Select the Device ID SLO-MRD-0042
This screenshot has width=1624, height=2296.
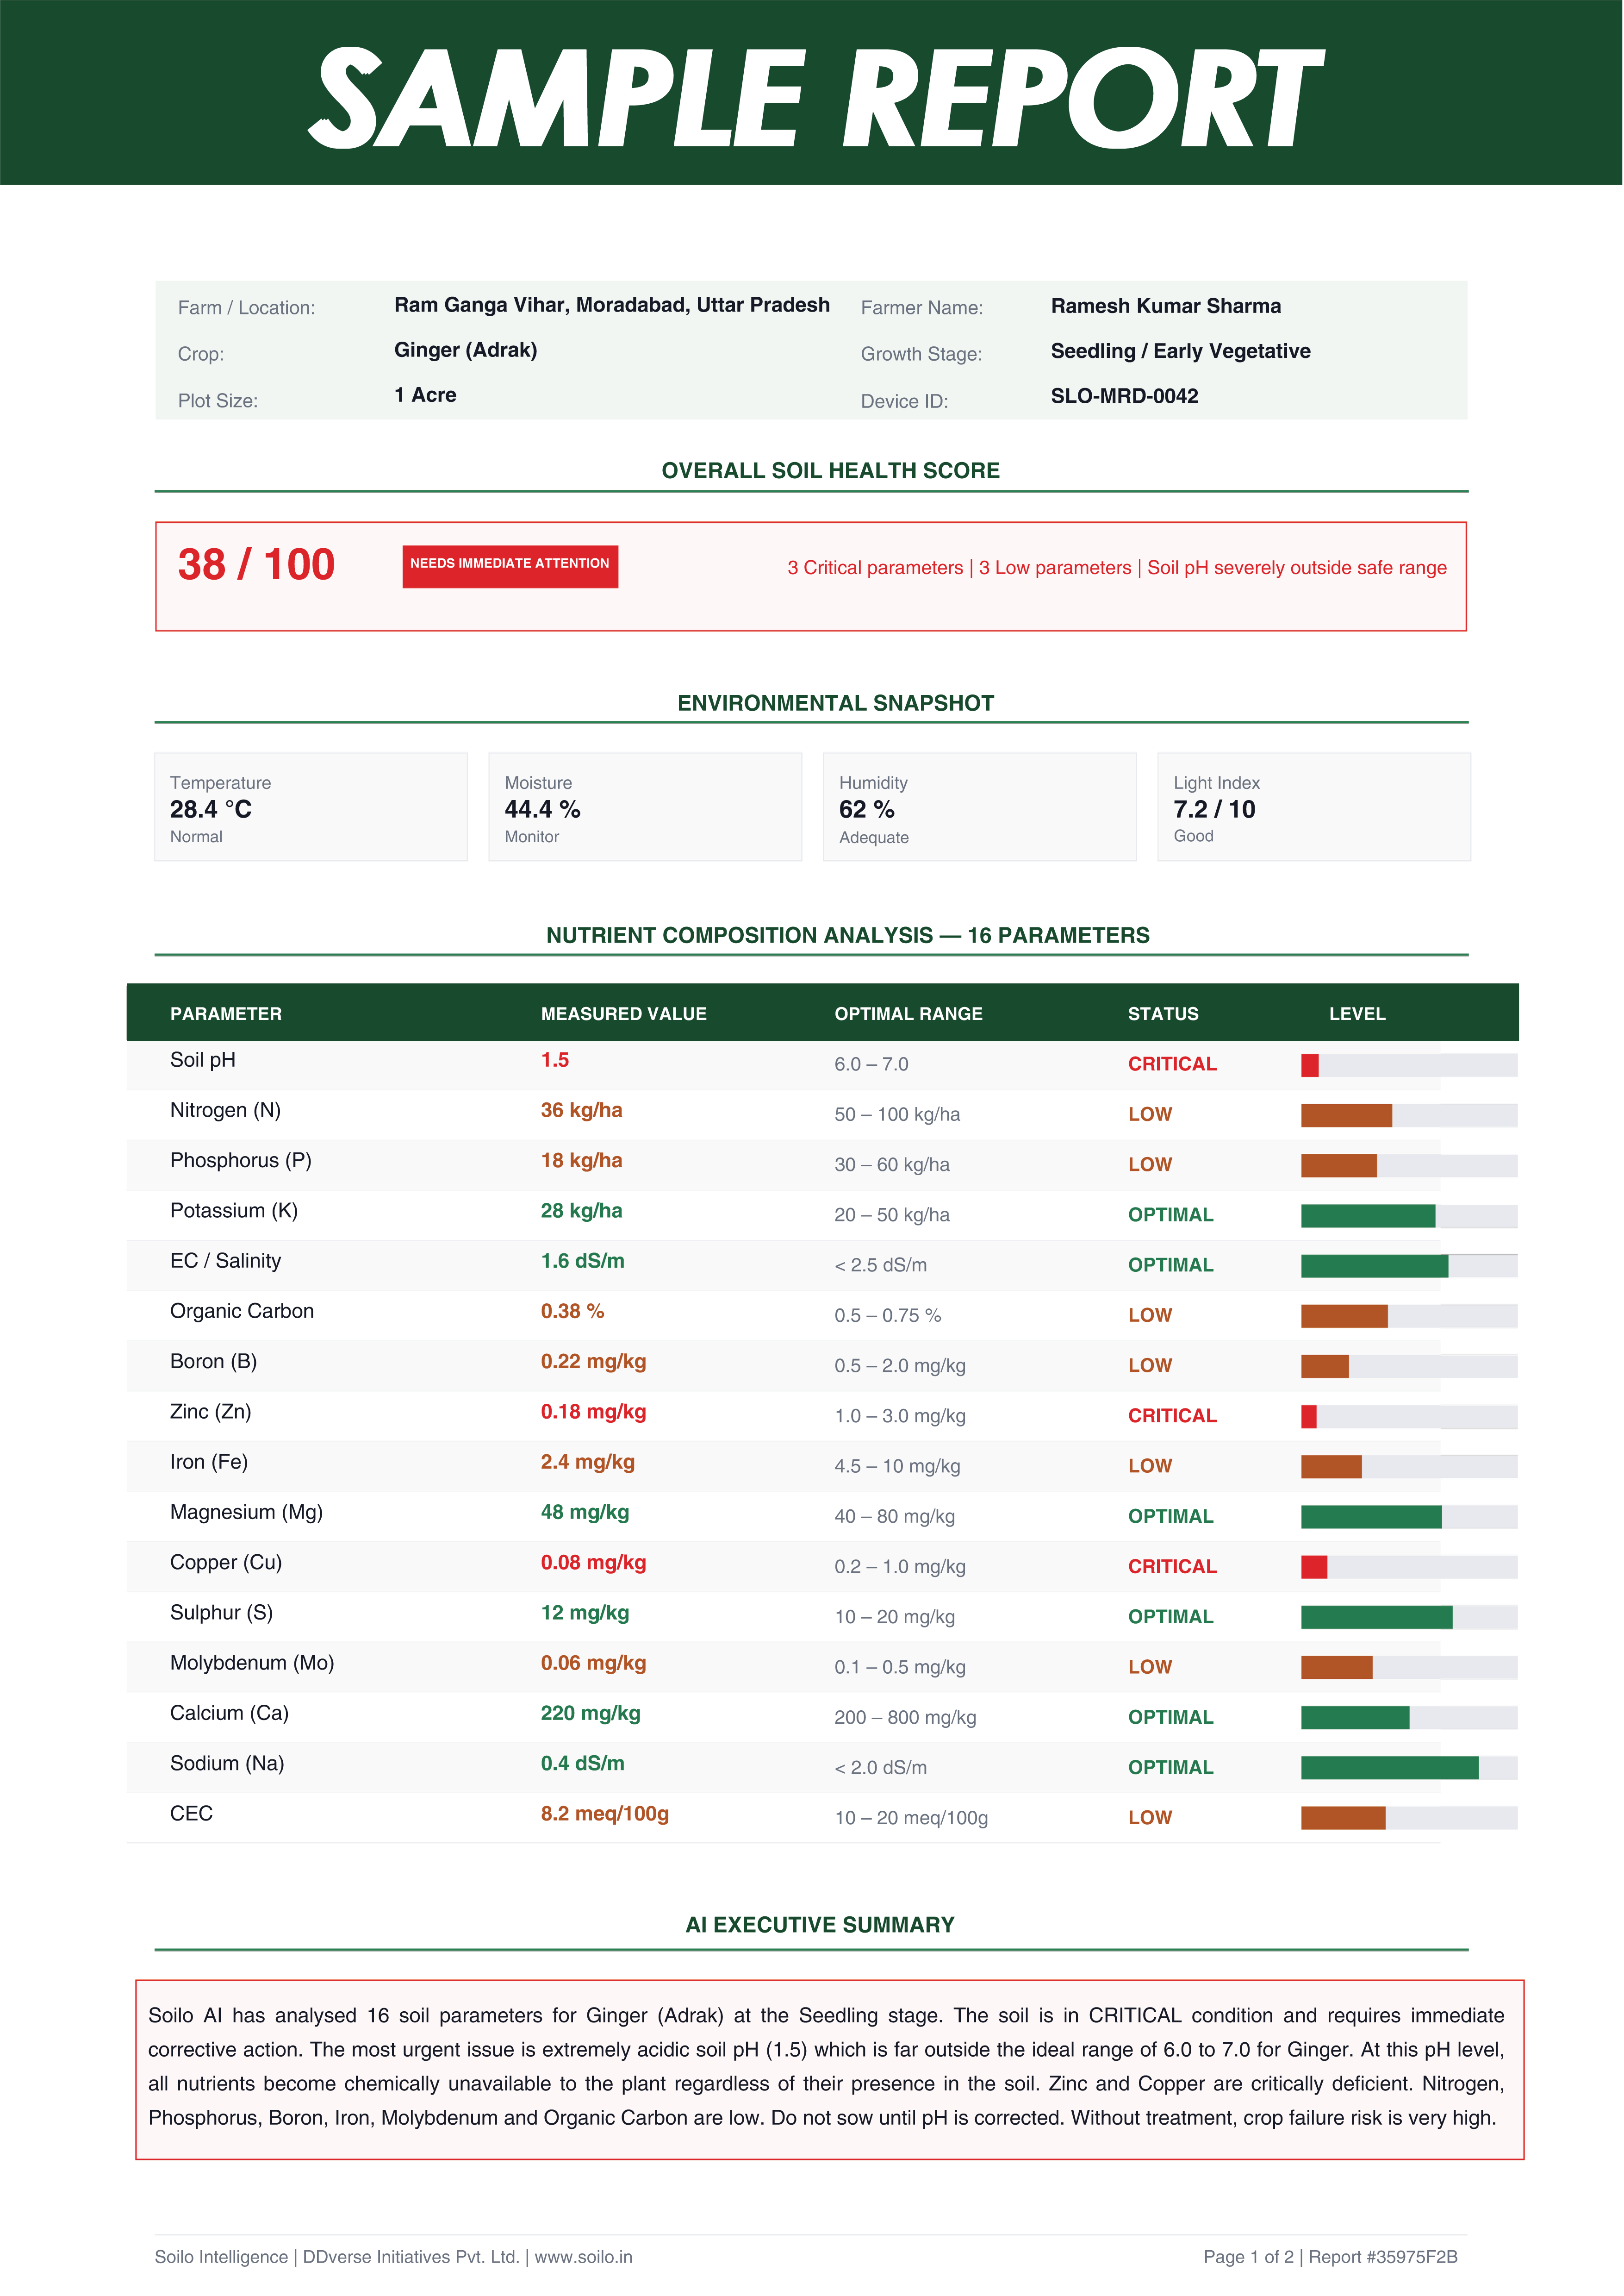tap(1125, 396)
